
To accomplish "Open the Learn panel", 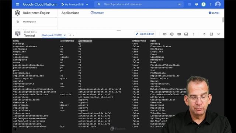I will pyautogui.click(x=214, y=13).
